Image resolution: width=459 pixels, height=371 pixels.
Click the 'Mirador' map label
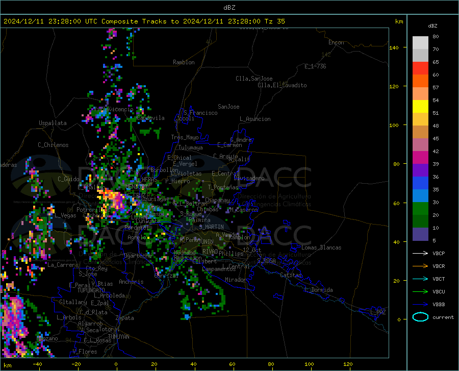(236, 280)
